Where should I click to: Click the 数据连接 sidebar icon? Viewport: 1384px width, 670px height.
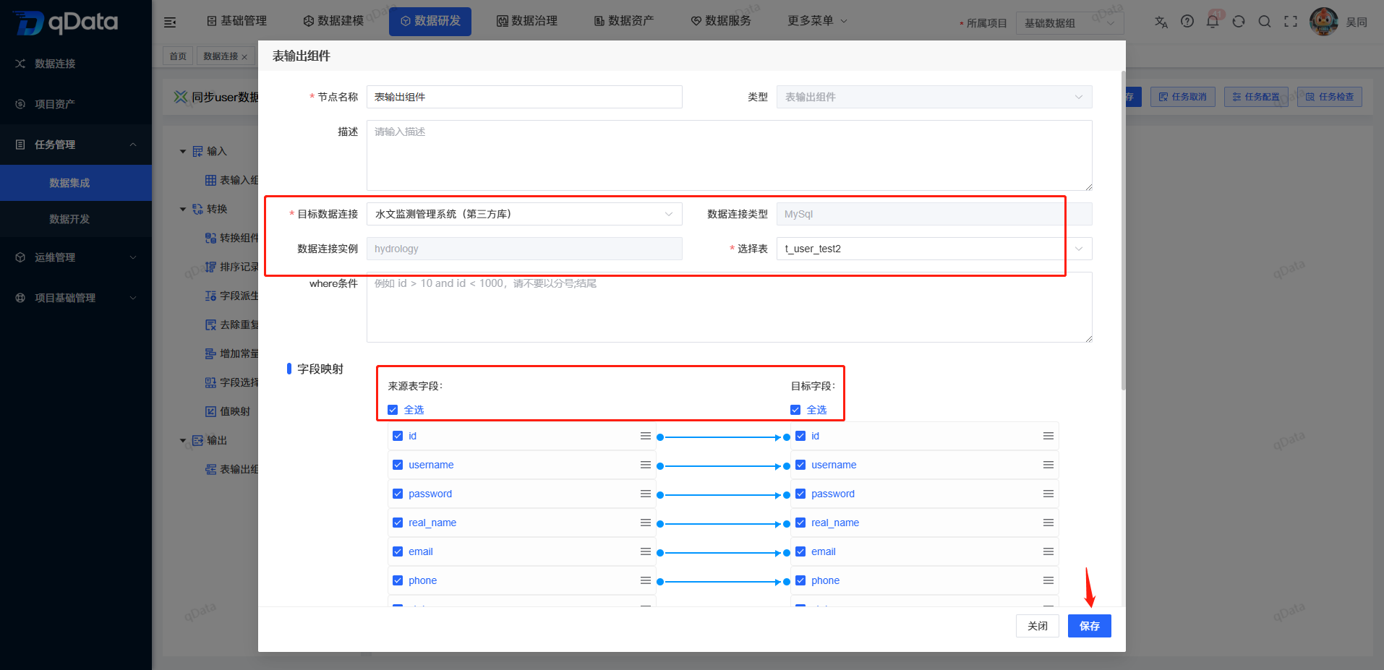click(20, 64)
